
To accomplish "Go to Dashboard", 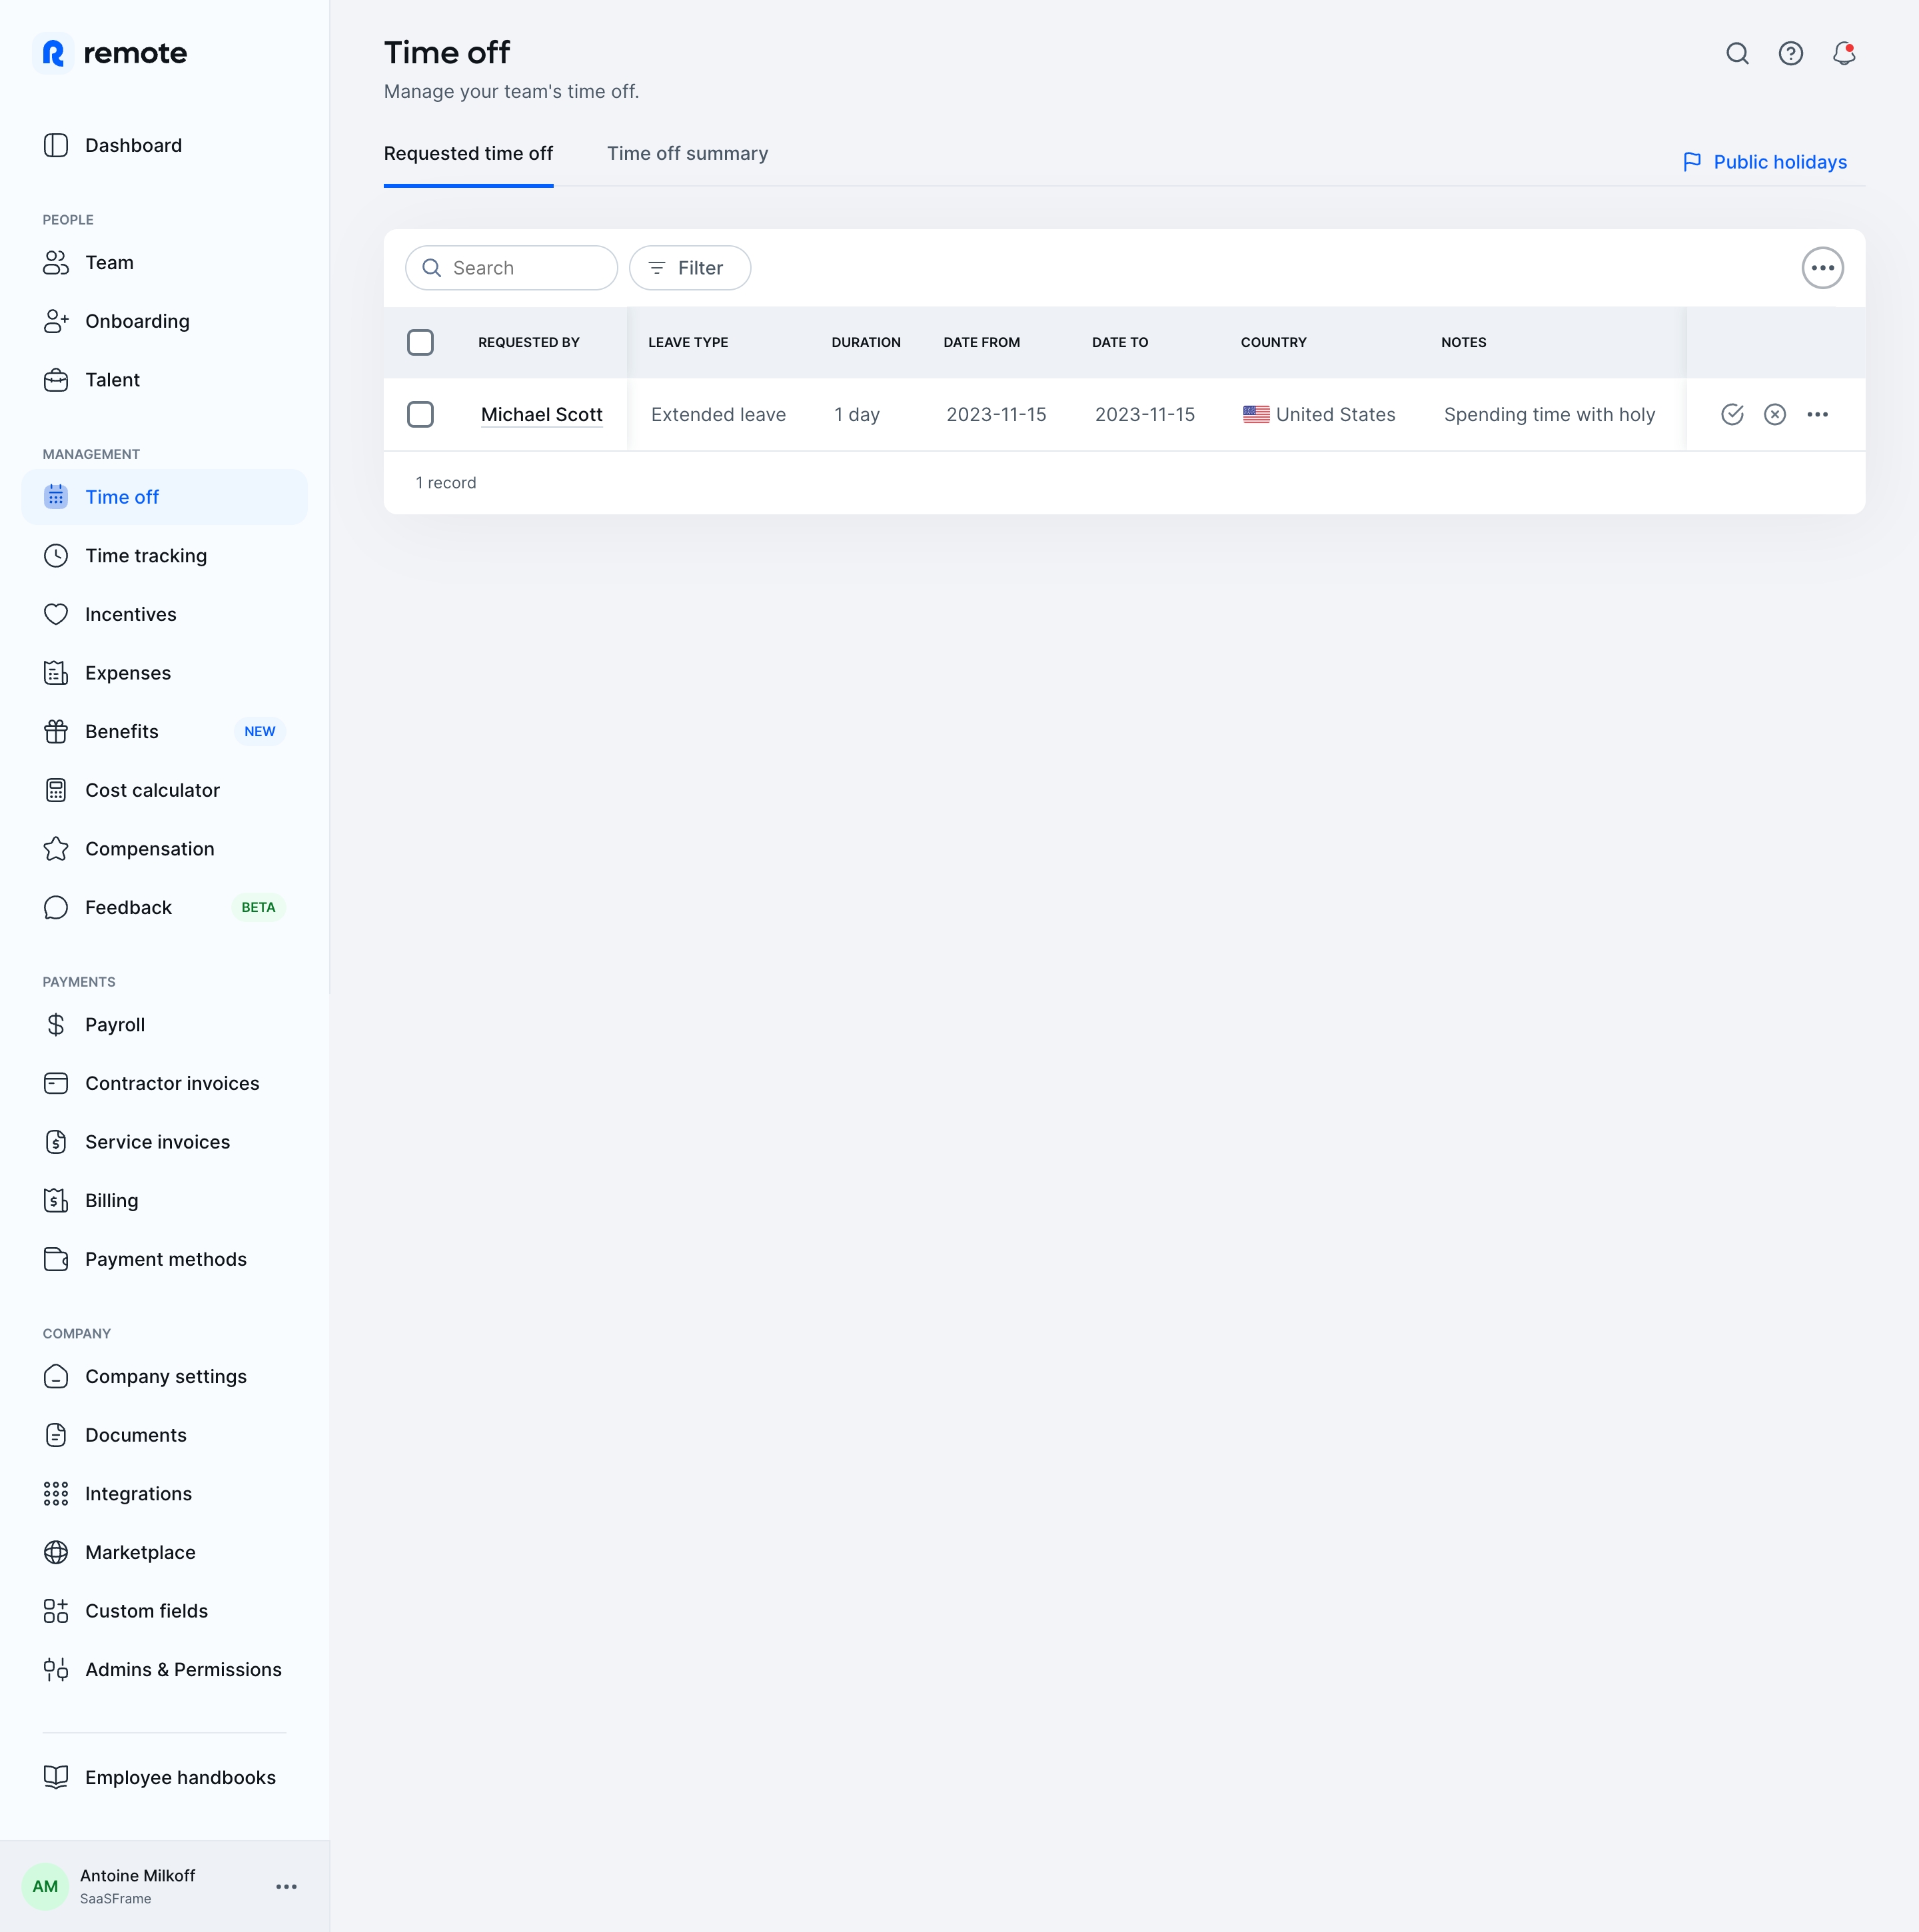I will pos(164,145).
